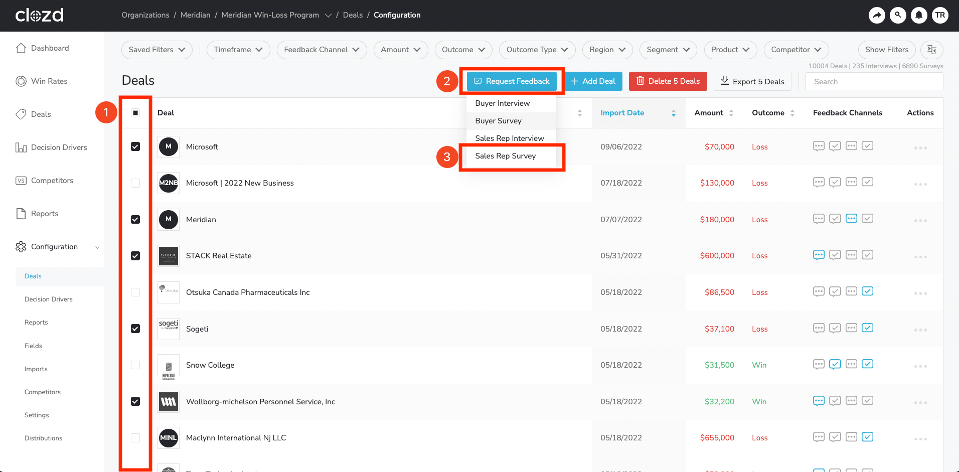Click the deals Search field

(874, 82)
